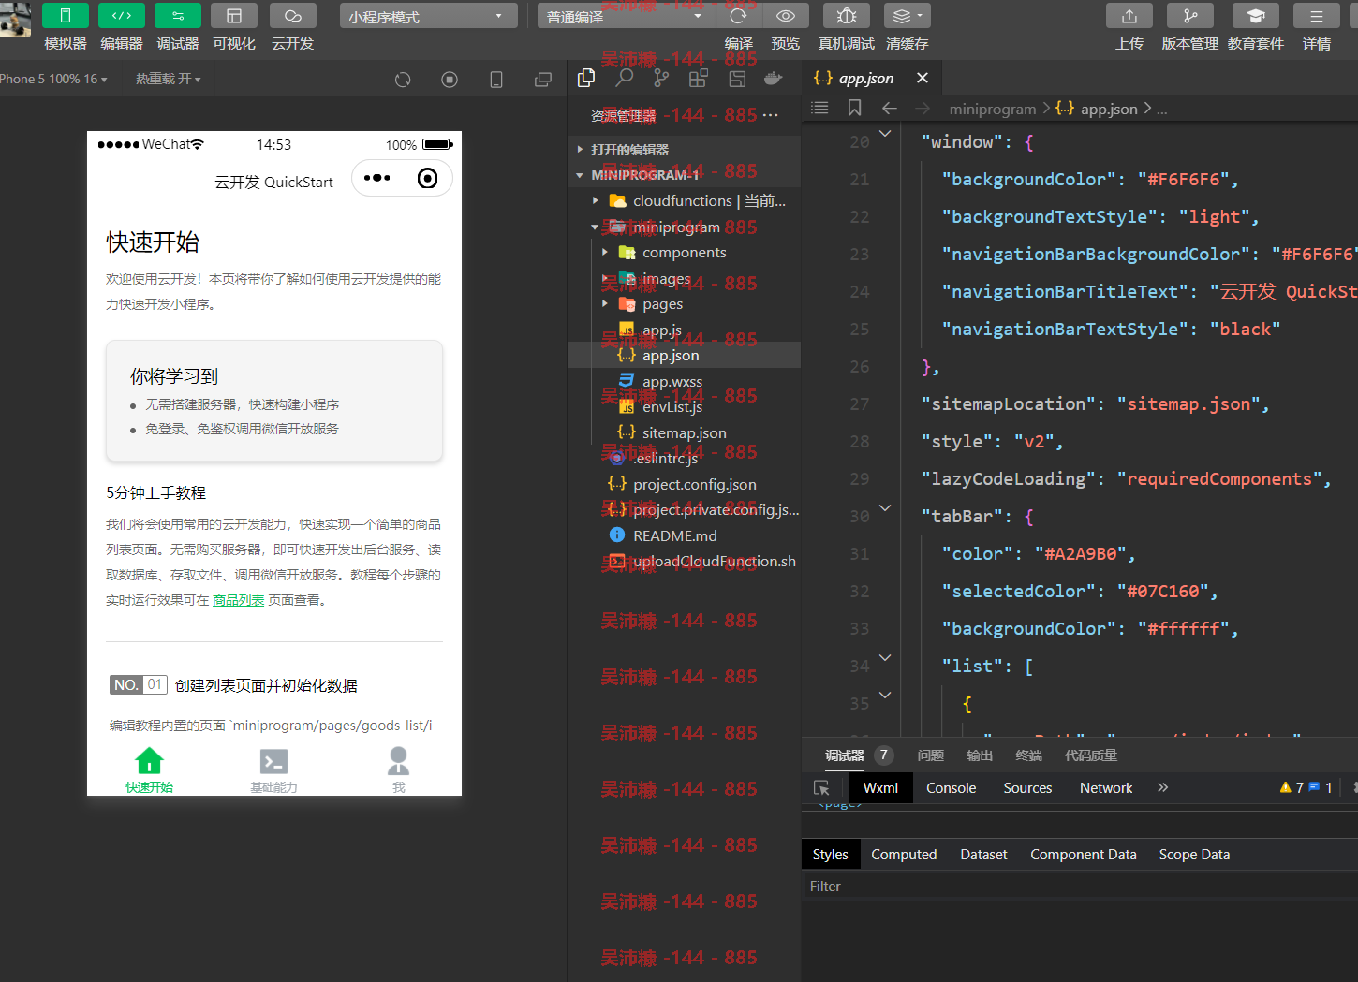Open the Docker whale icon
The width and height of the screenshot is (1358, 982).
pos(774,79)
